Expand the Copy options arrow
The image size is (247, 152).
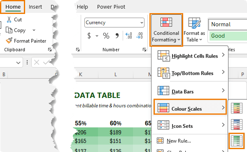34,30
